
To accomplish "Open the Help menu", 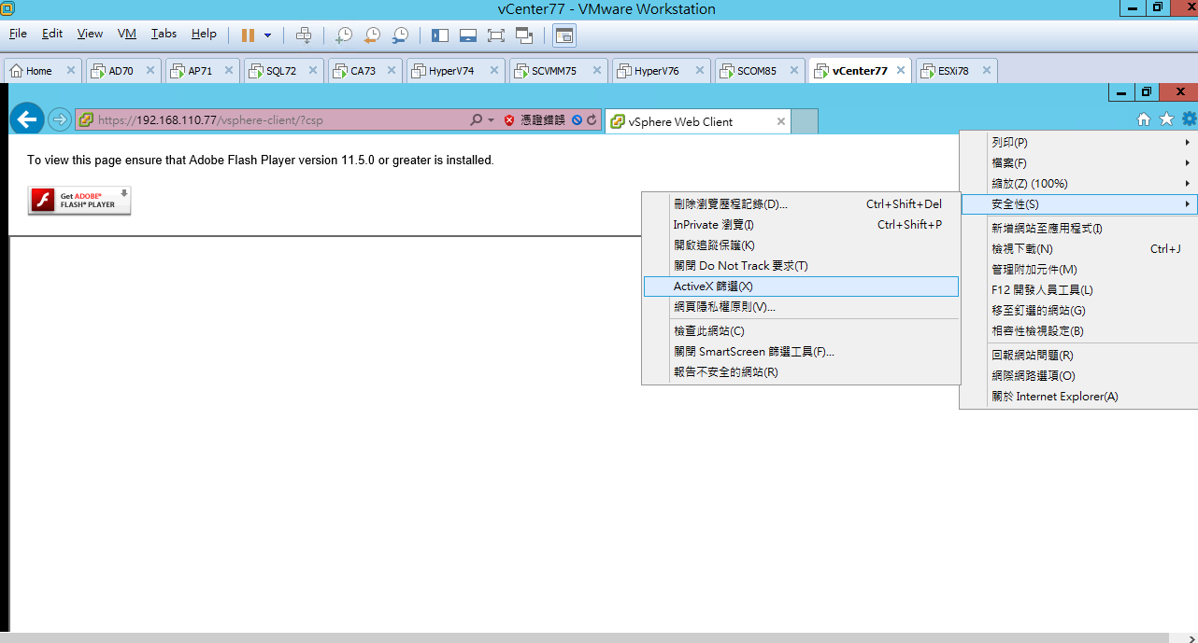I will 204,34.
